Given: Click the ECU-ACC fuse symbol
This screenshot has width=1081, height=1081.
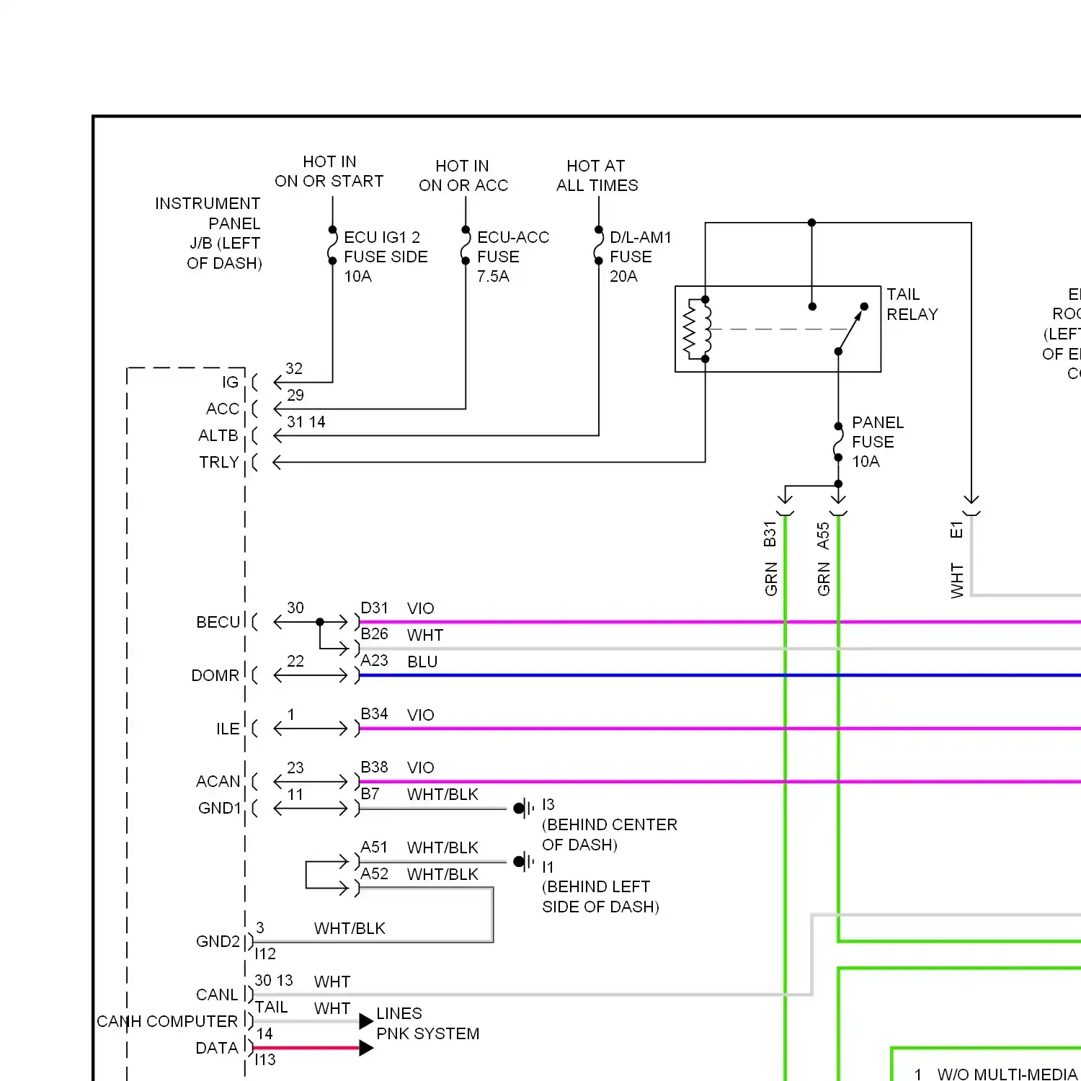Looking at the screenshot, I should [466, 245].
